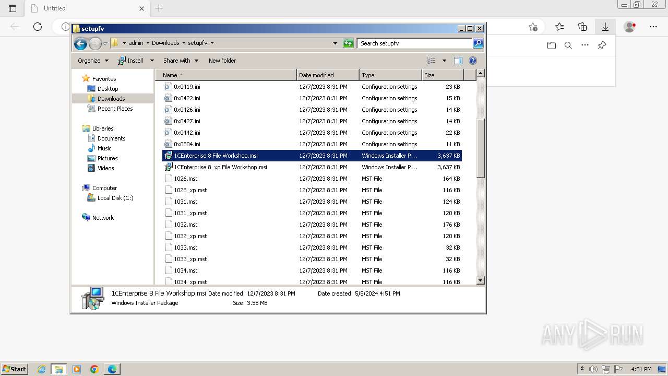Click the Explorer Forward arrow button
The image size is (668, 376).
pyautogui.click(x=95, y=44)
